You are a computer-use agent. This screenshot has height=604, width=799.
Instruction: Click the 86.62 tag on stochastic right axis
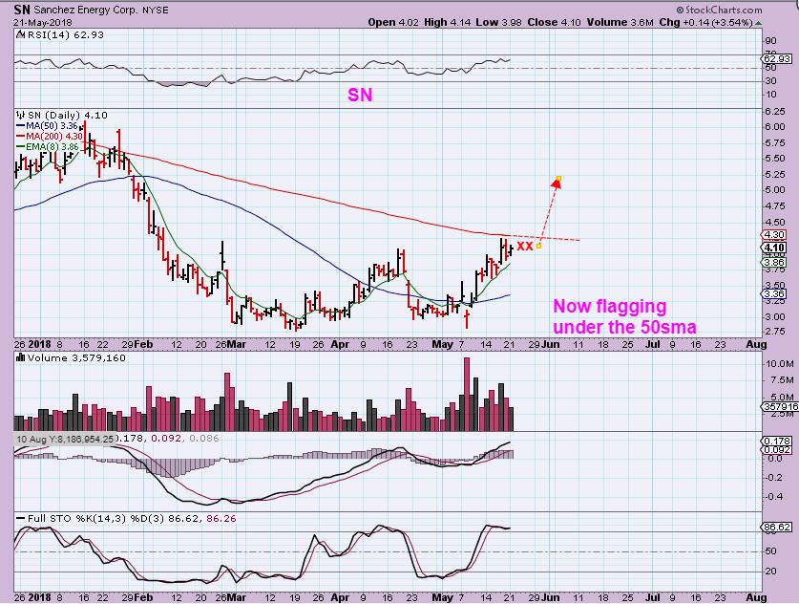(777, 527)
